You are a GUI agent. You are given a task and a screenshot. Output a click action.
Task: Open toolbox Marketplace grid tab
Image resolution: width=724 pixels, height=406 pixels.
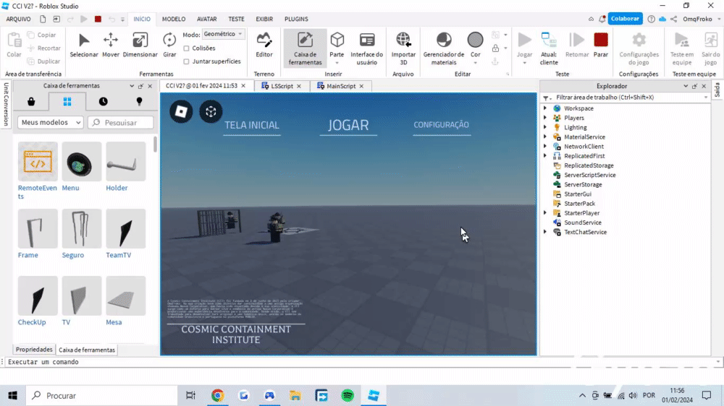[x=67, y=102]
